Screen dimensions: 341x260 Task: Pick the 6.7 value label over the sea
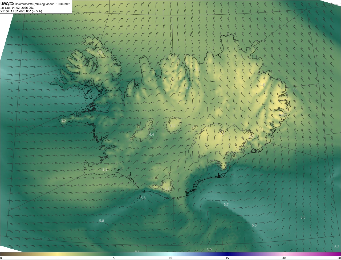pyautogui.click(x=226, y=204)
